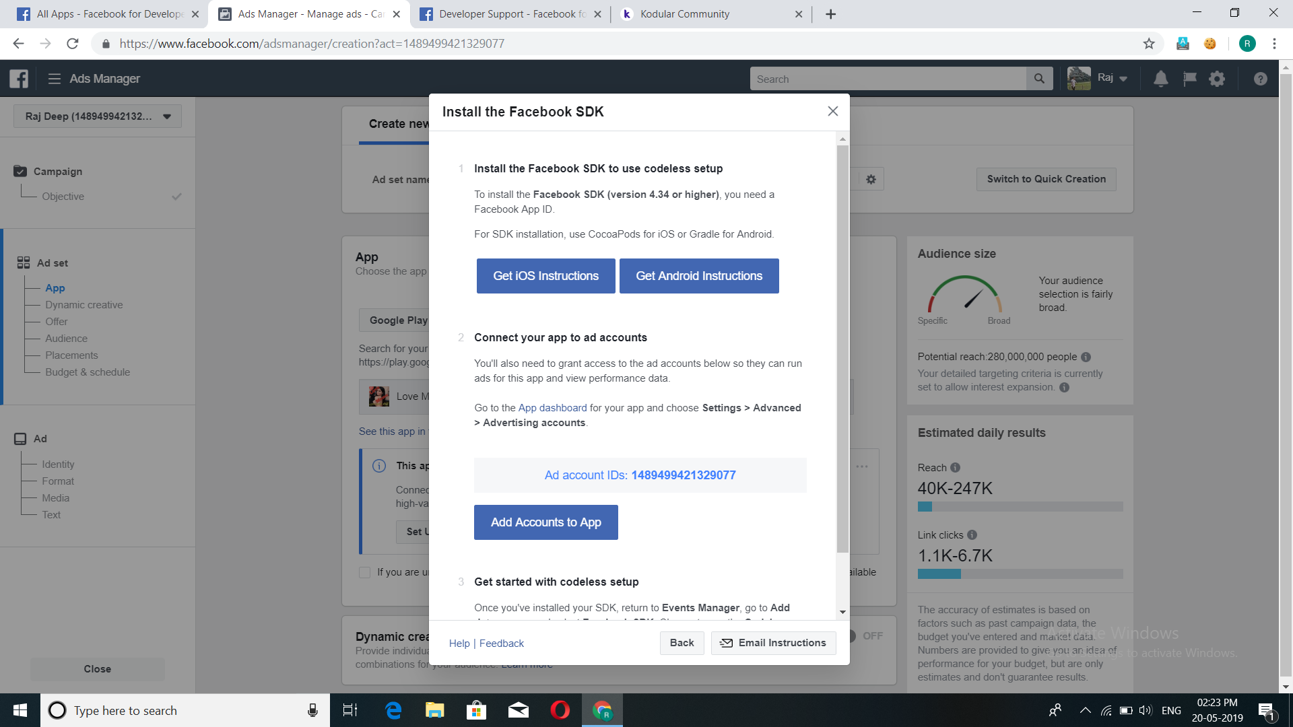Click Get Android Instructions button
Screen dimensions: 1293x727
699,276
